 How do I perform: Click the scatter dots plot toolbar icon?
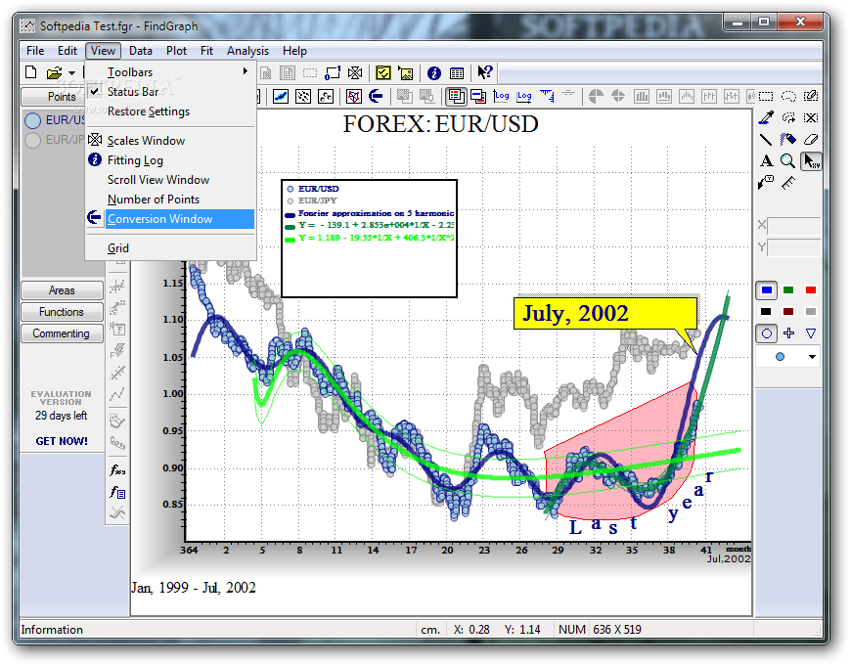click(x=303, y=97)
